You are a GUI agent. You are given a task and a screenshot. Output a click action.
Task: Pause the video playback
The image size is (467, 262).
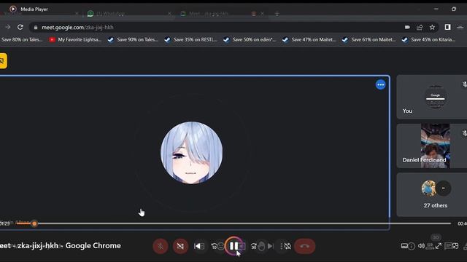[x=234, y=246]
